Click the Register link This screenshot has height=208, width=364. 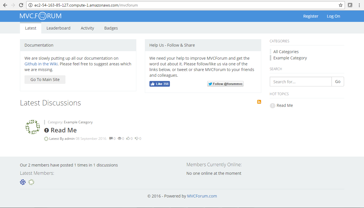[310, 16]
